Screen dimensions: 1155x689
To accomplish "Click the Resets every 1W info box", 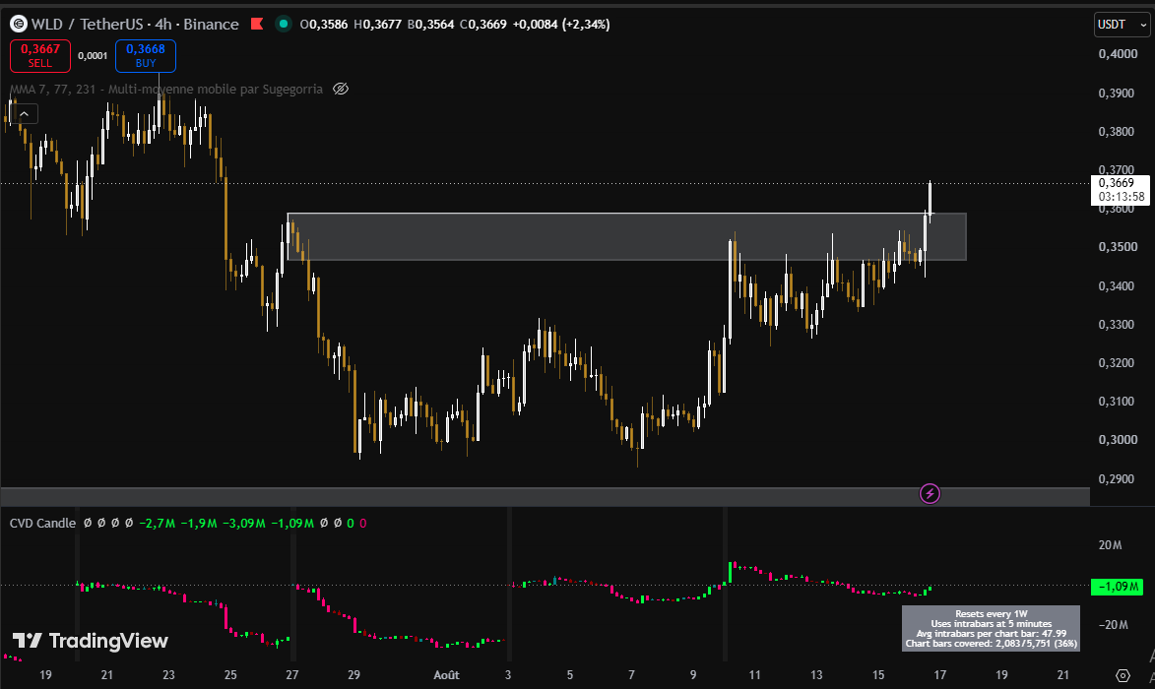I will click(x=991, y=628).
